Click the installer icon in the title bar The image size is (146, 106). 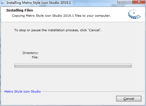coord(3,3)
